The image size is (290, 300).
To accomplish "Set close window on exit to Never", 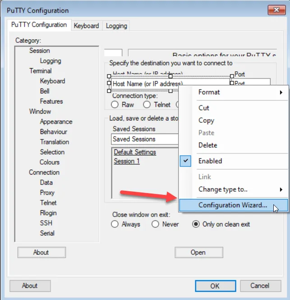I will pos(155,224).
